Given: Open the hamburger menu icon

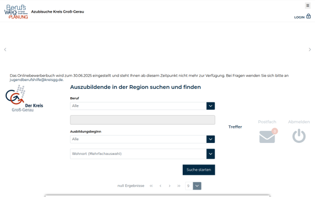Looking at the screenshot, I should click(308, 6).
